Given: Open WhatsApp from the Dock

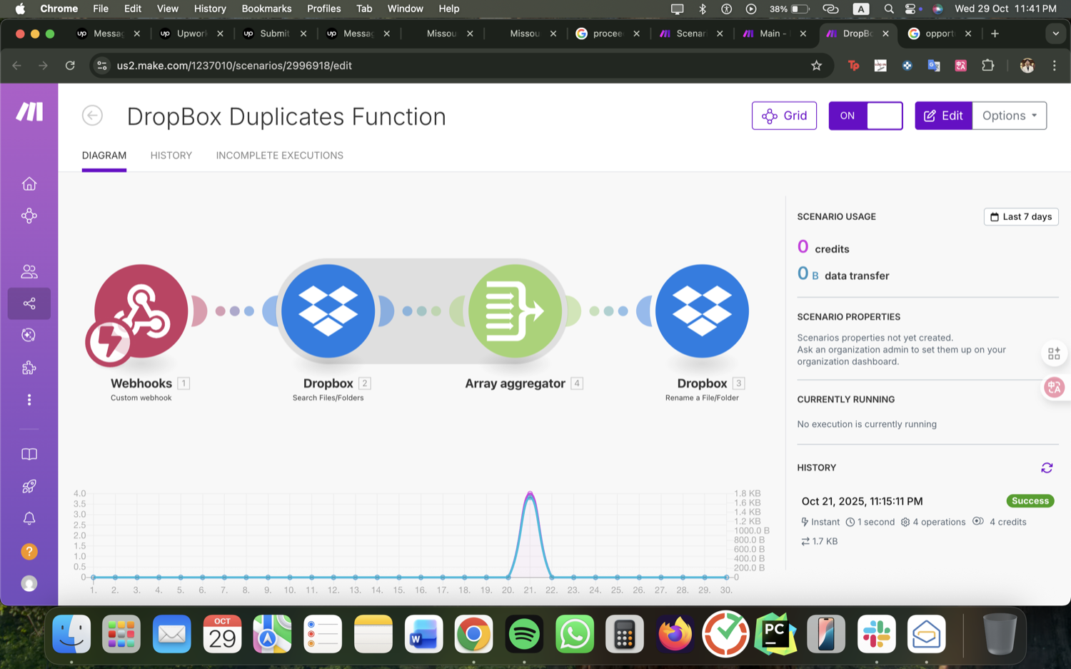Looking at the screenshot, I should [x=574, y=634].
